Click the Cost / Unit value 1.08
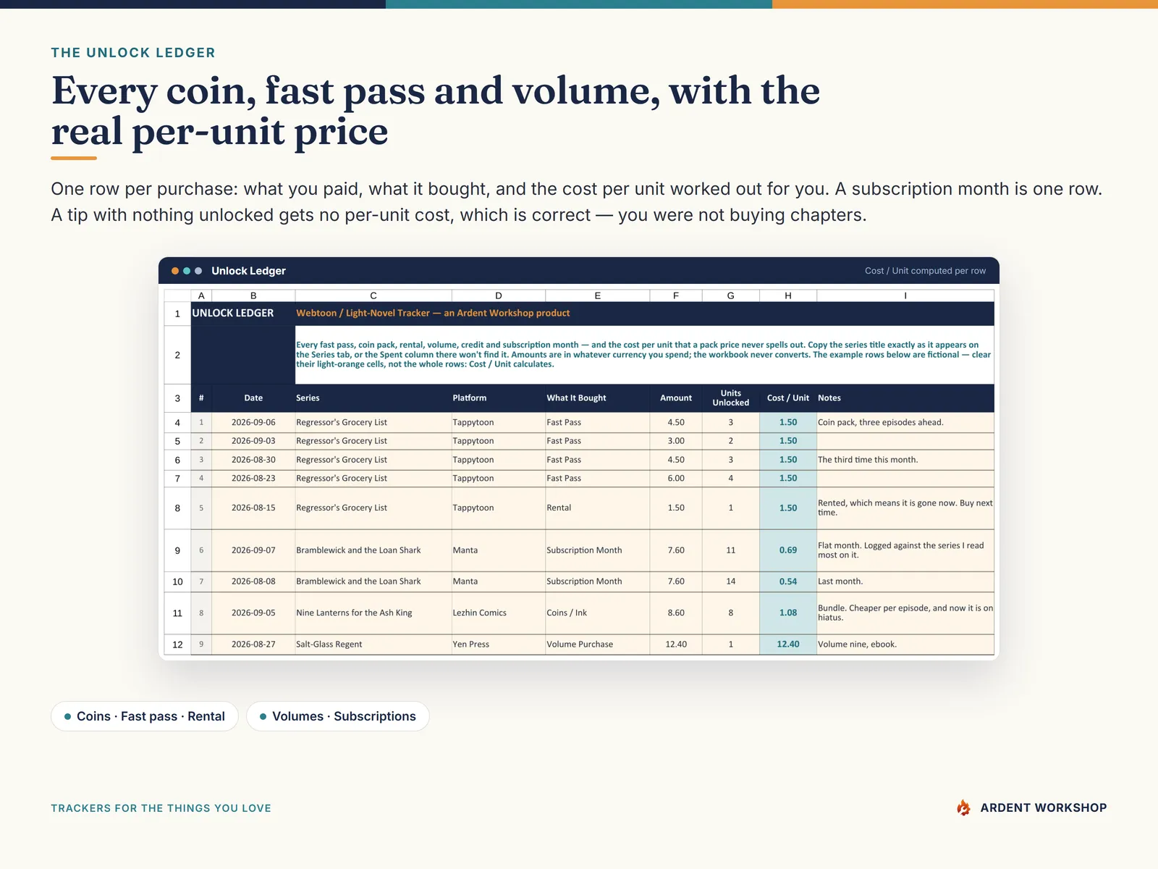 [788, 613]
